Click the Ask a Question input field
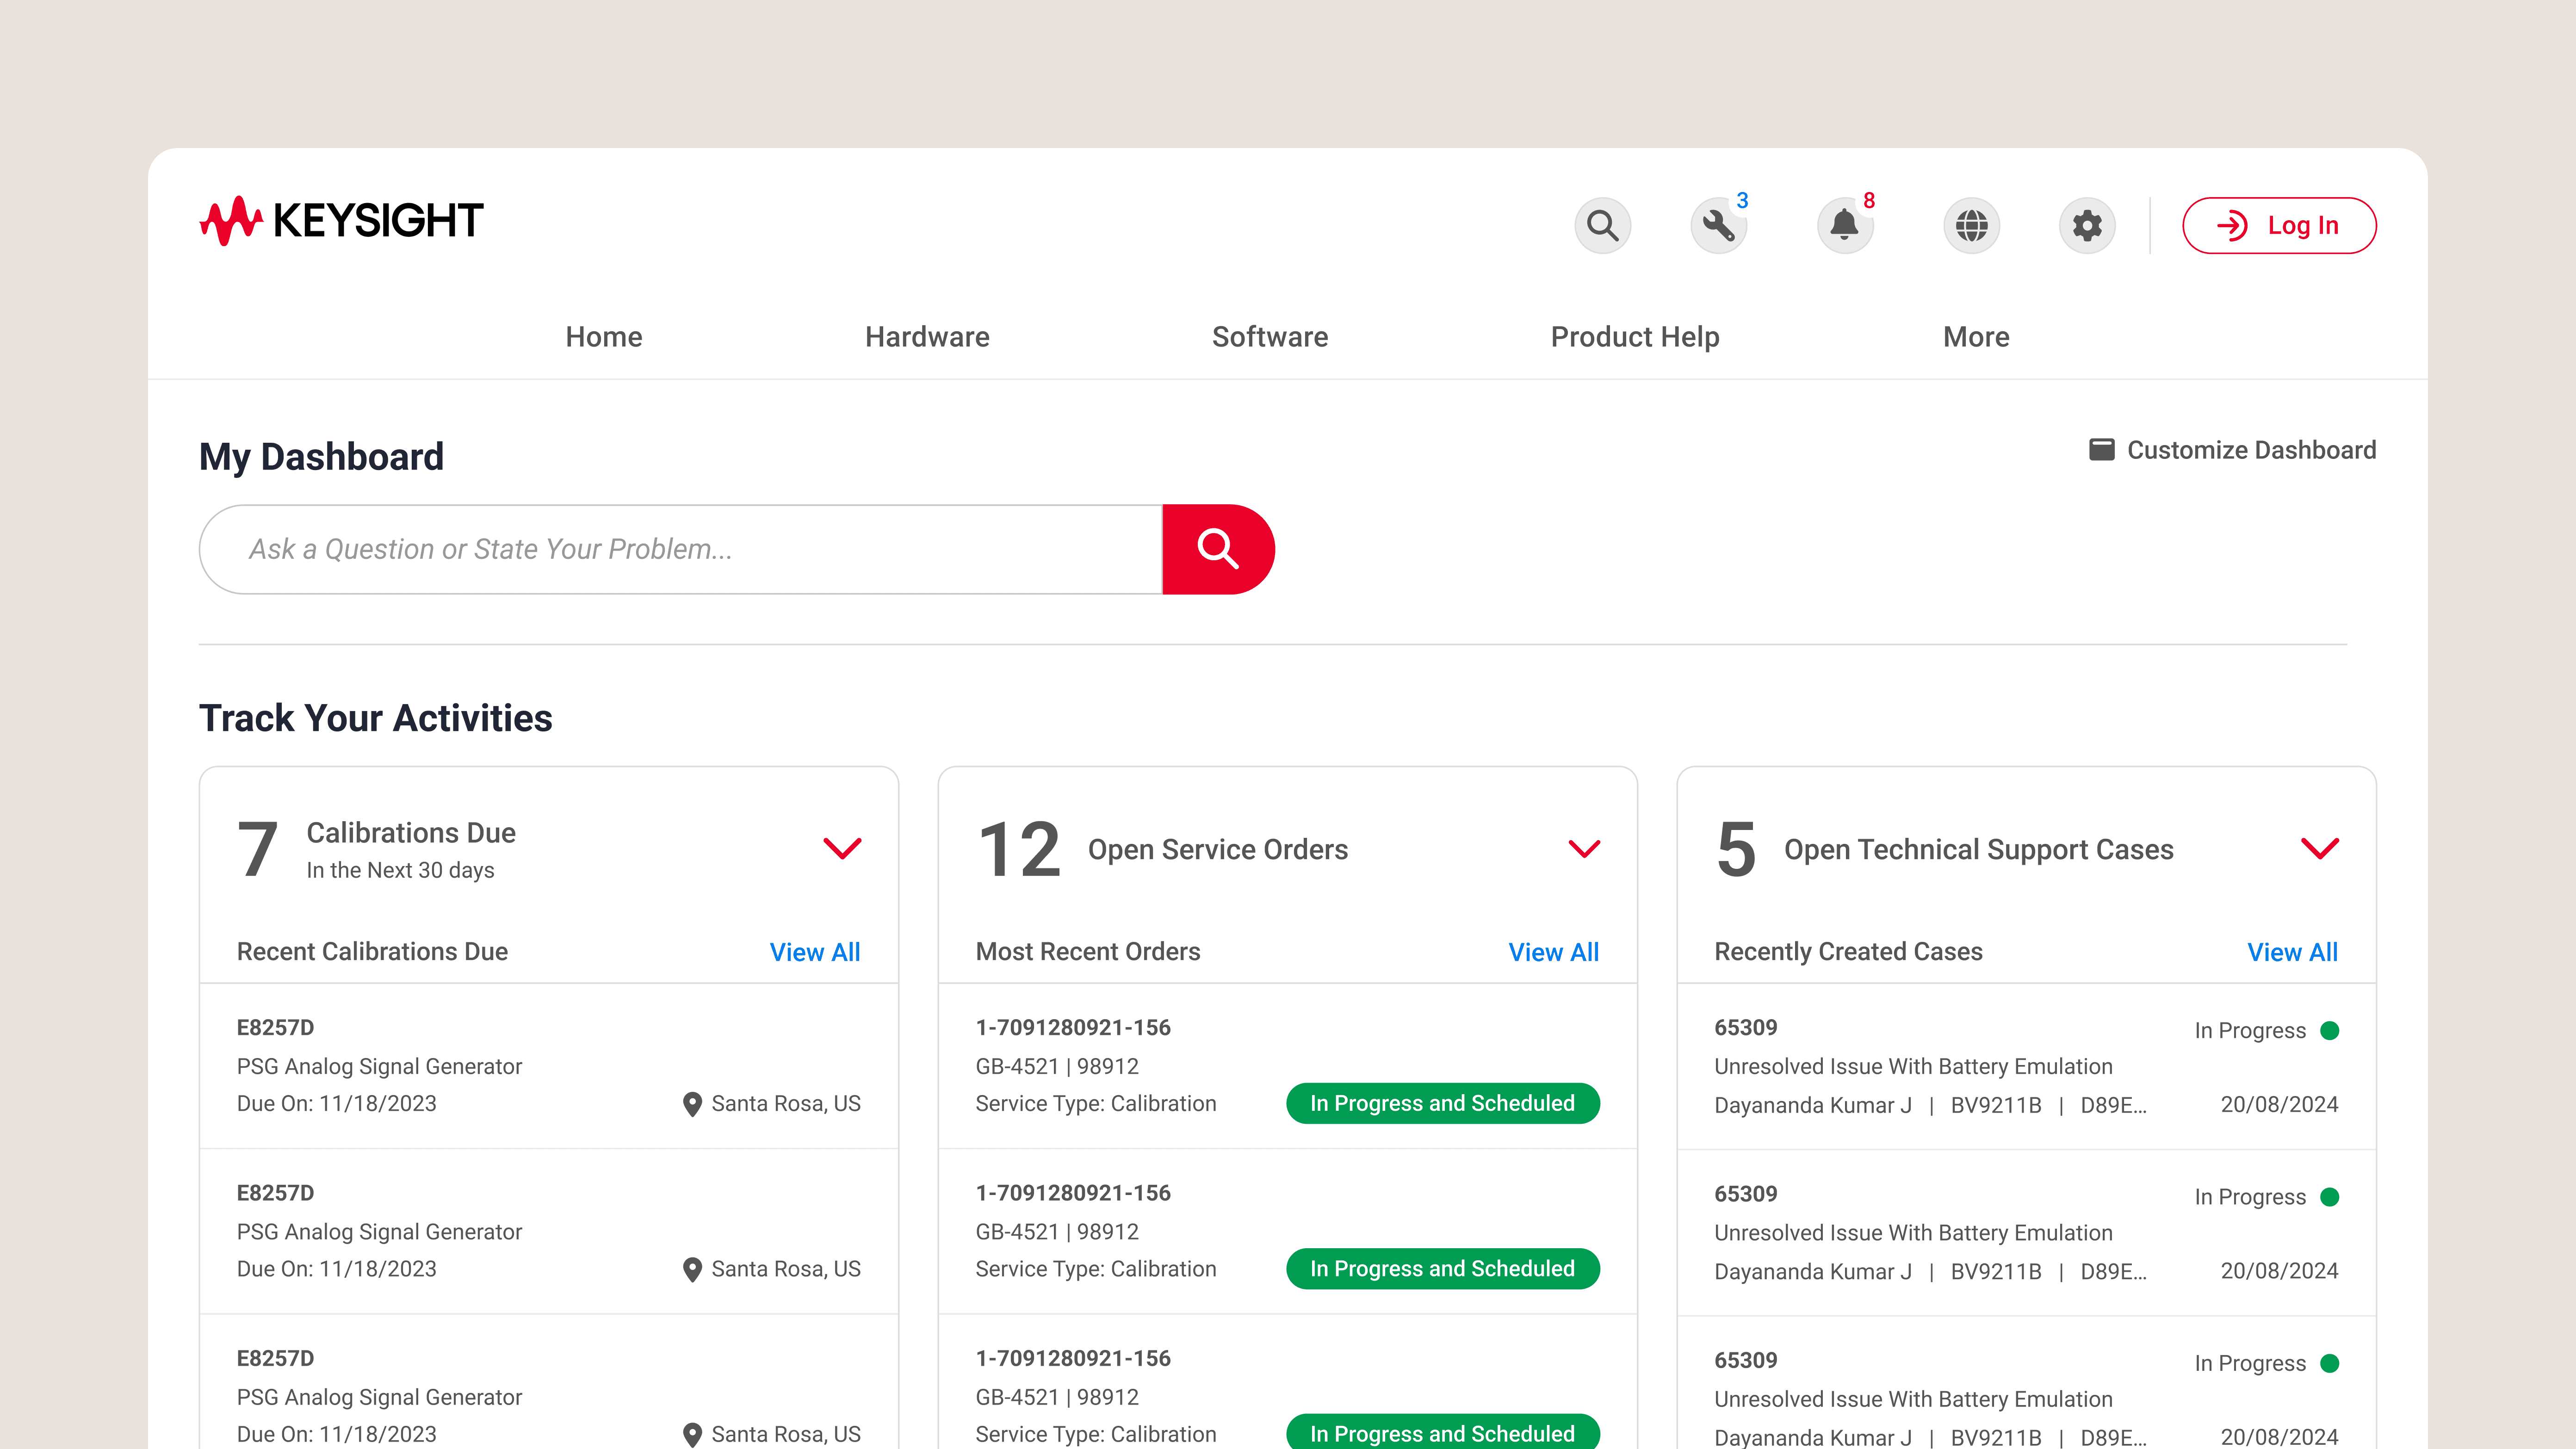 [x=680, y=549]
